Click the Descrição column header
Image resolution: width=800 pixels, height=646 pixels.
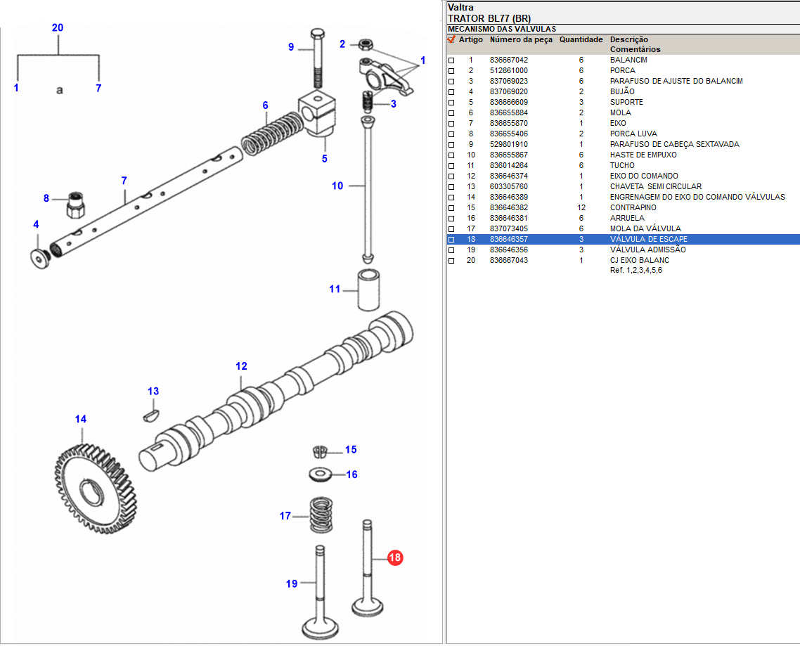pyautogui.click(x=628, y=40)
